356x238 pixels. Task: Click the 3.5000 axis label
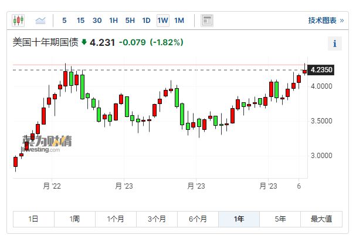point(321,121)
